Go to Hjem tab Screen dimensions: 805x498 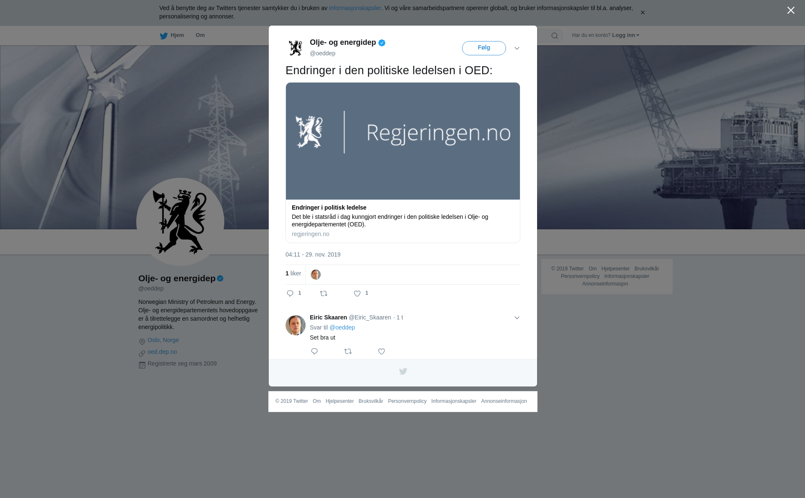[x=172, y=35]
